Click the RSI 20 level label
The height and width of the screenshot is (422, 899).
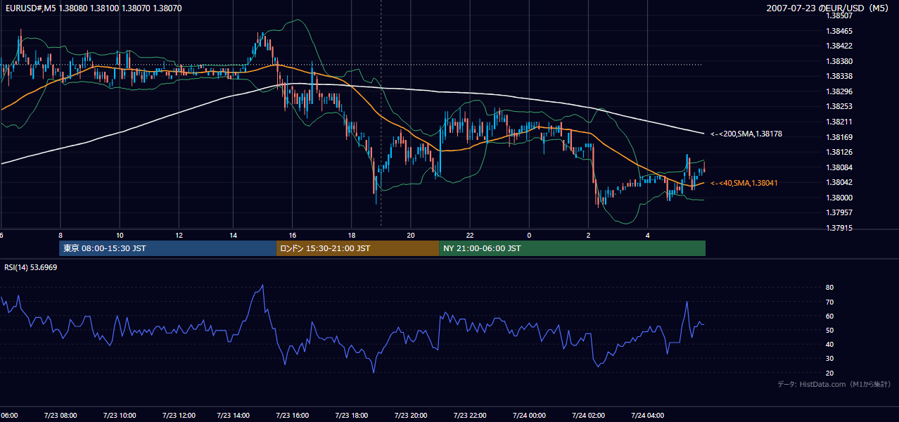click(830, 373)
